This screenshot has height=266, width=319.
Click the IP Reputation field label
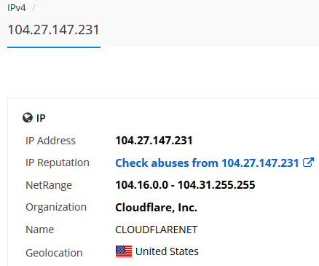pos(58,163)
